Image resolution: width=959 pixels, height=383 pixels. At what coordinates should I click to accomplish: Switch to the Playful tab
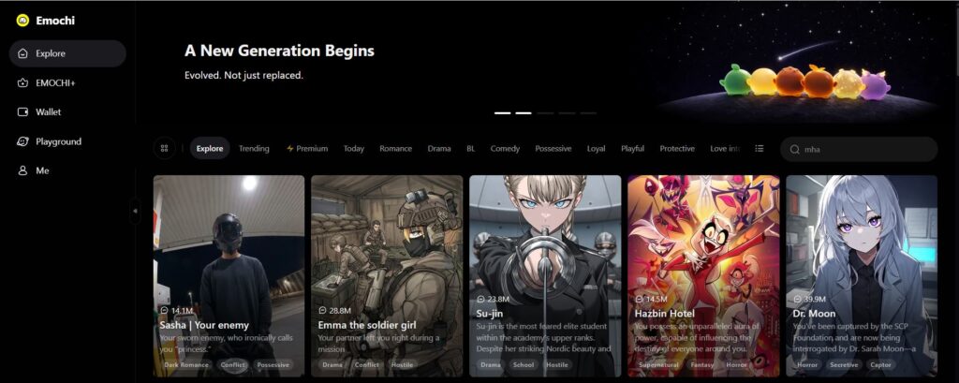[632, 148]
